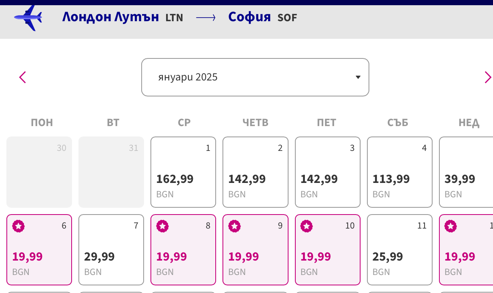Go to next month with right chevron

click(487, 77)
